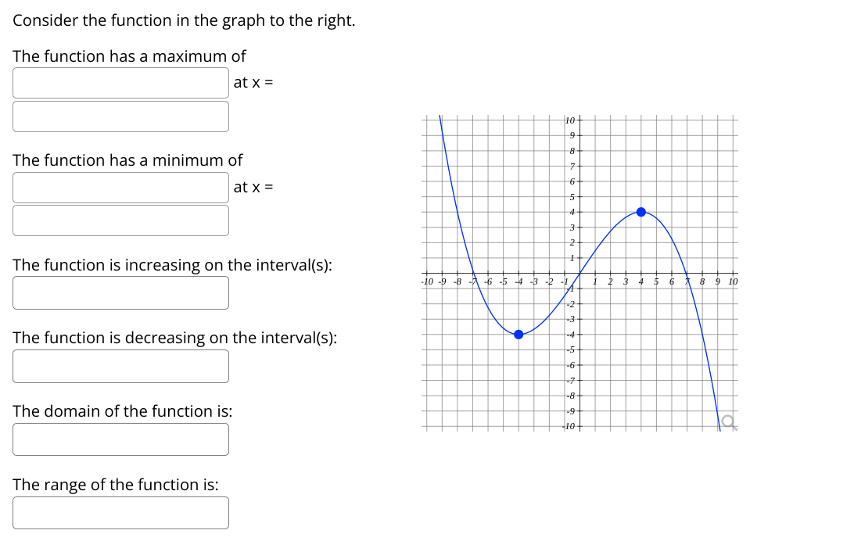854x559 pixels.
Task: Select the maximum value input field
Action: (120, 82)
